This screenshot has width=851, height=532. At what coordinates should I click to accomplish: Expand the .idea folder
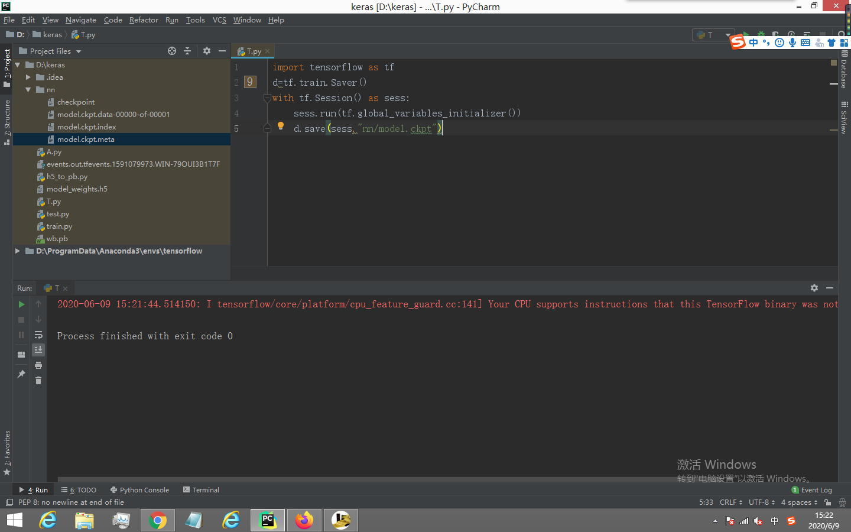point(28,77)
